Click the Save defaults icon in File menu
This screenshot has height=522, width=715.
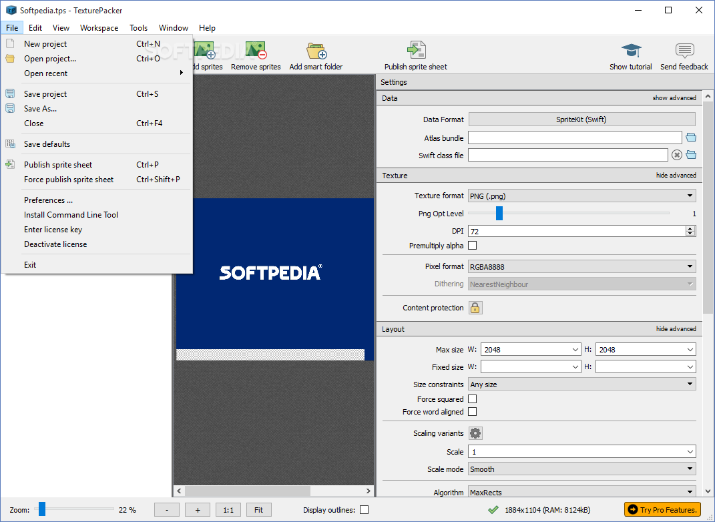tap(9, 144)
